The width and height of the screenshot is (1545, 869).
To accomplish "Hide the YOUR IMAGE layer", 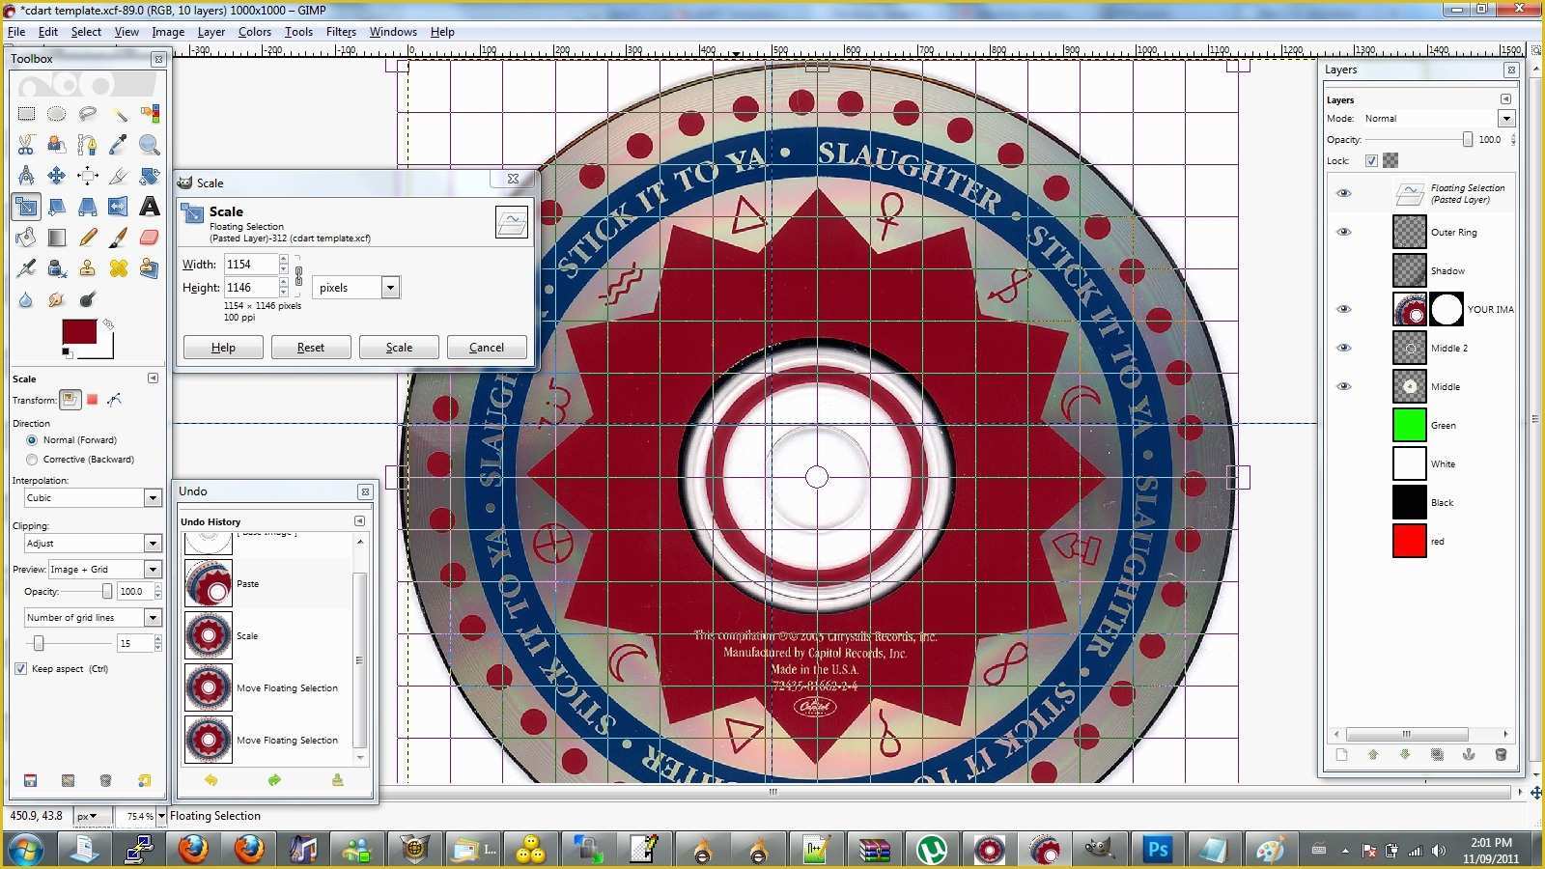I will (1343, 309).
